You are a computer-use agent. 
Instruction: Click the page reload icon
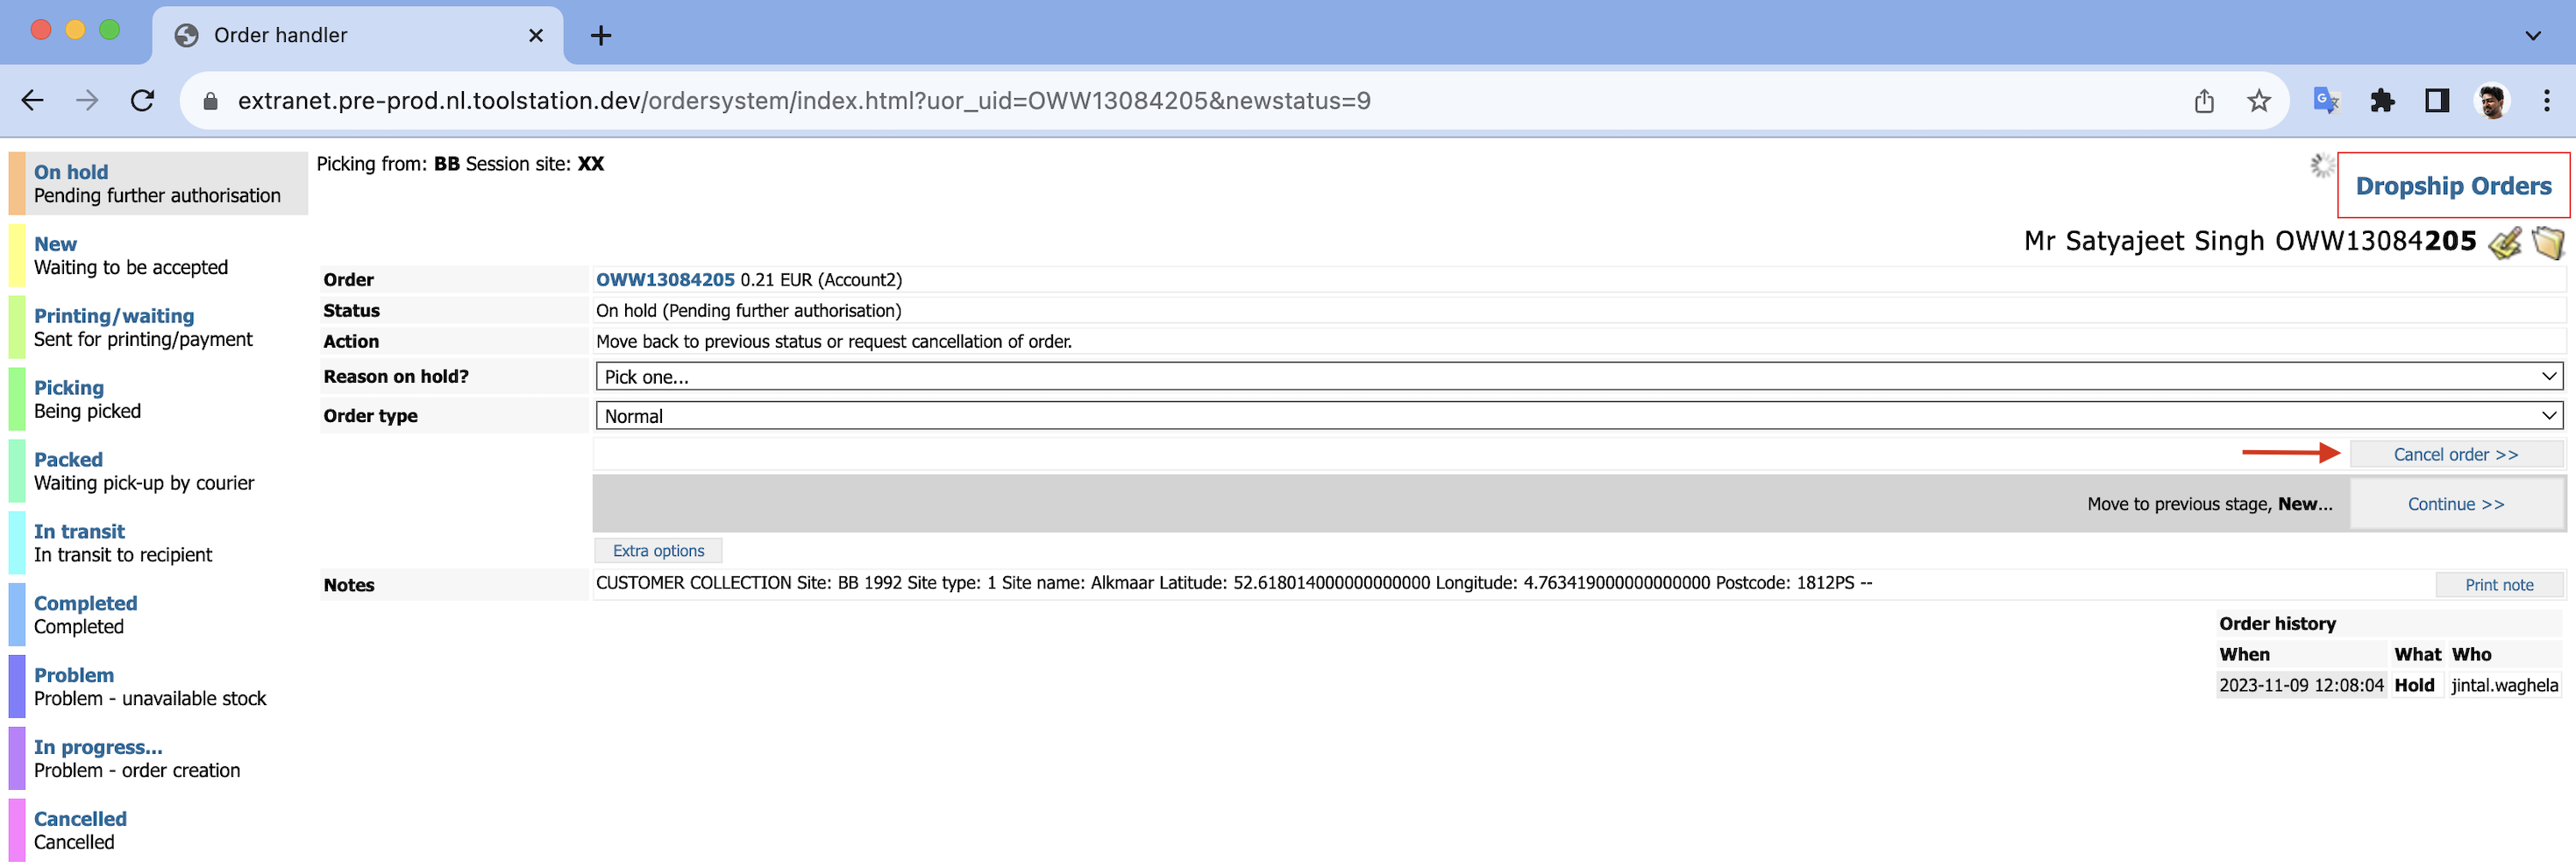pyautogui.click(x=141, y=100)
